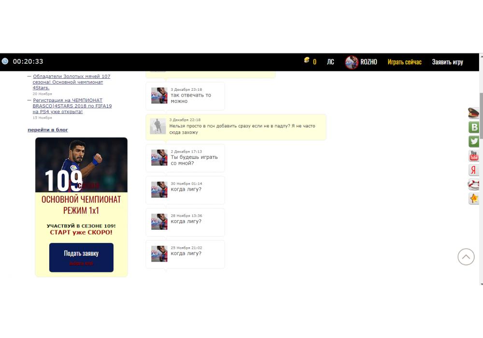Select 'Играть сейчас' in top bar
This screenshot has height=338, width=483.
[404, 62]
